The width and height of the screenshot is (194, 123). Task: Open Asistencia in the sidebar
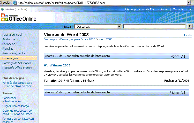pos(9,39)
